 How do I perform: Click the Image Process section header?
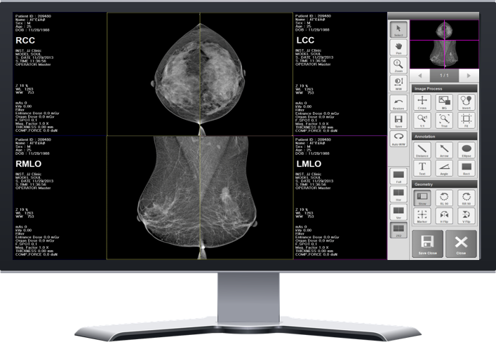point(443,89)
